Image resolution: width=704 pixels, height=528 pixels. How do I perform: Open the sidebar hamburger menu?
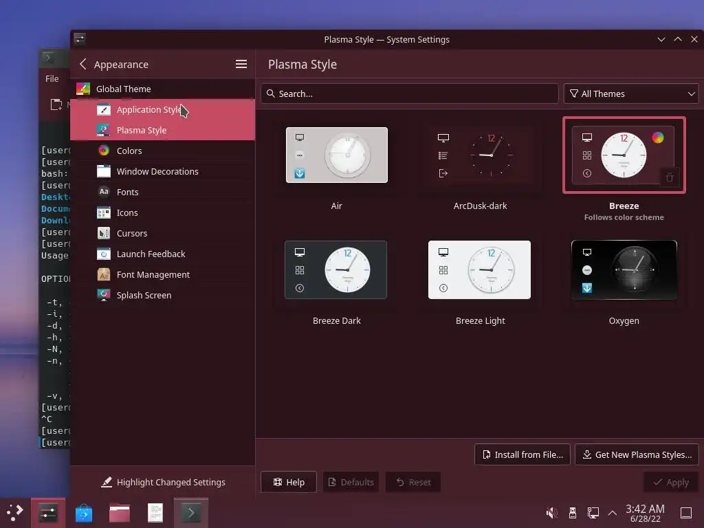tap(241, 64)
